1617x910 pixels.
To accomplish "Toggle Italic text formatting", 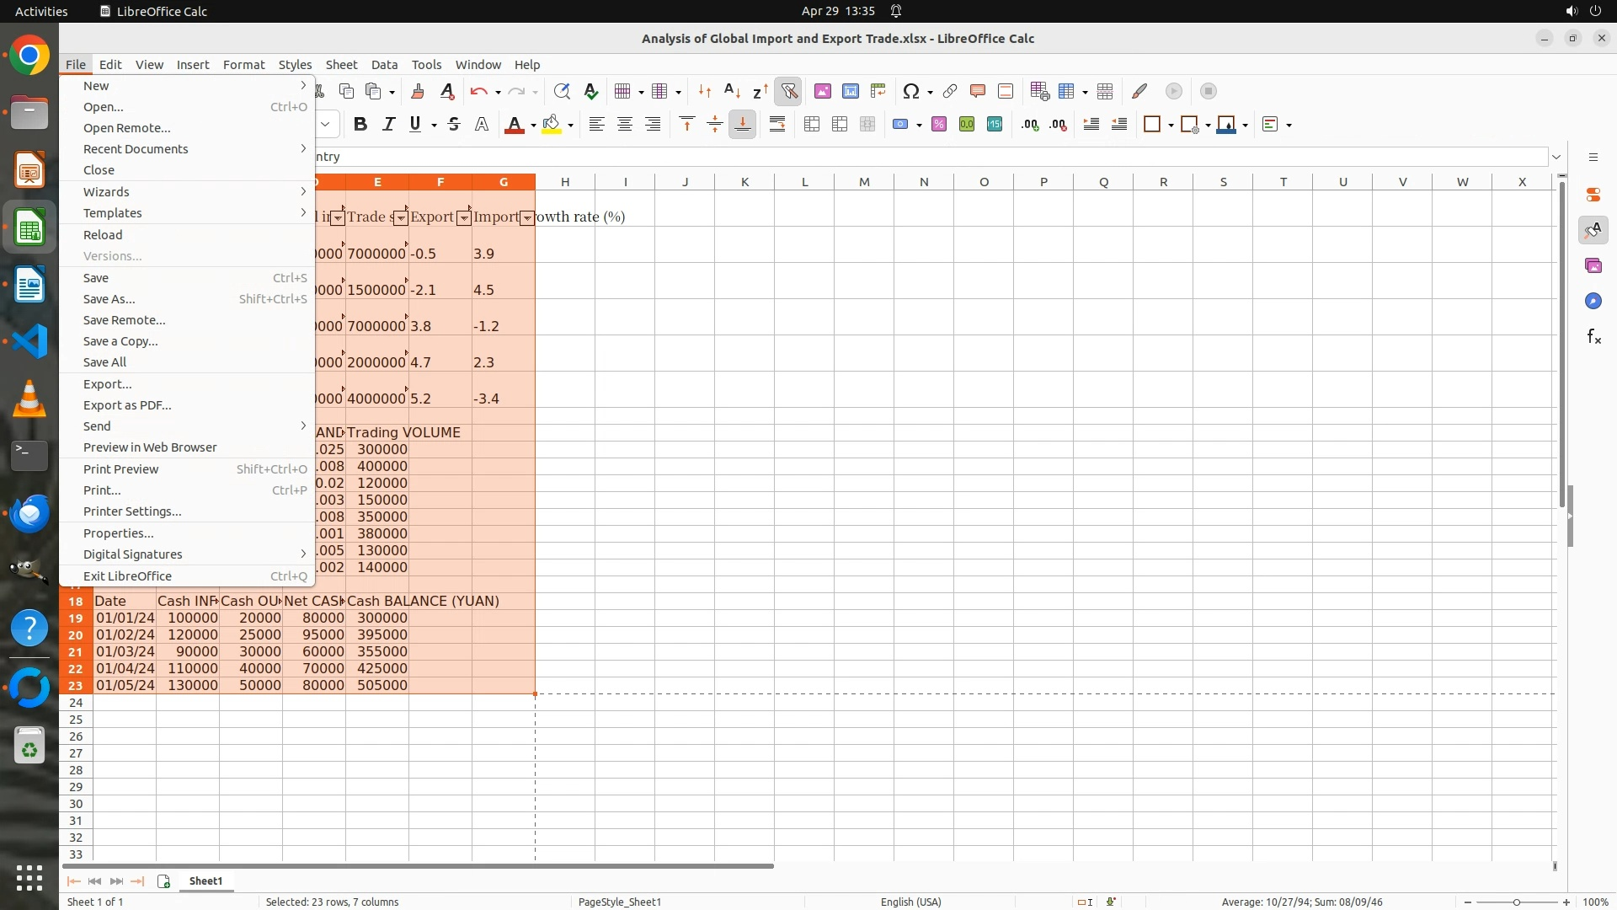I will (388, 125).
